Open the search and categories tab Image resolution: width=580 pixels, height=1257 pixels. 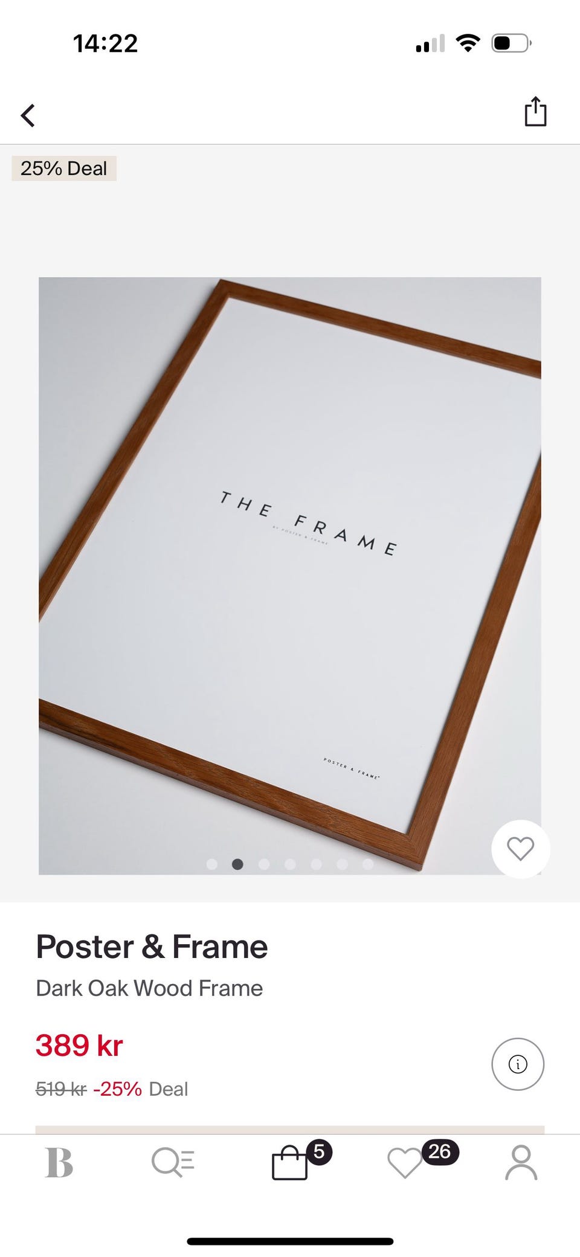[173, 1162]
